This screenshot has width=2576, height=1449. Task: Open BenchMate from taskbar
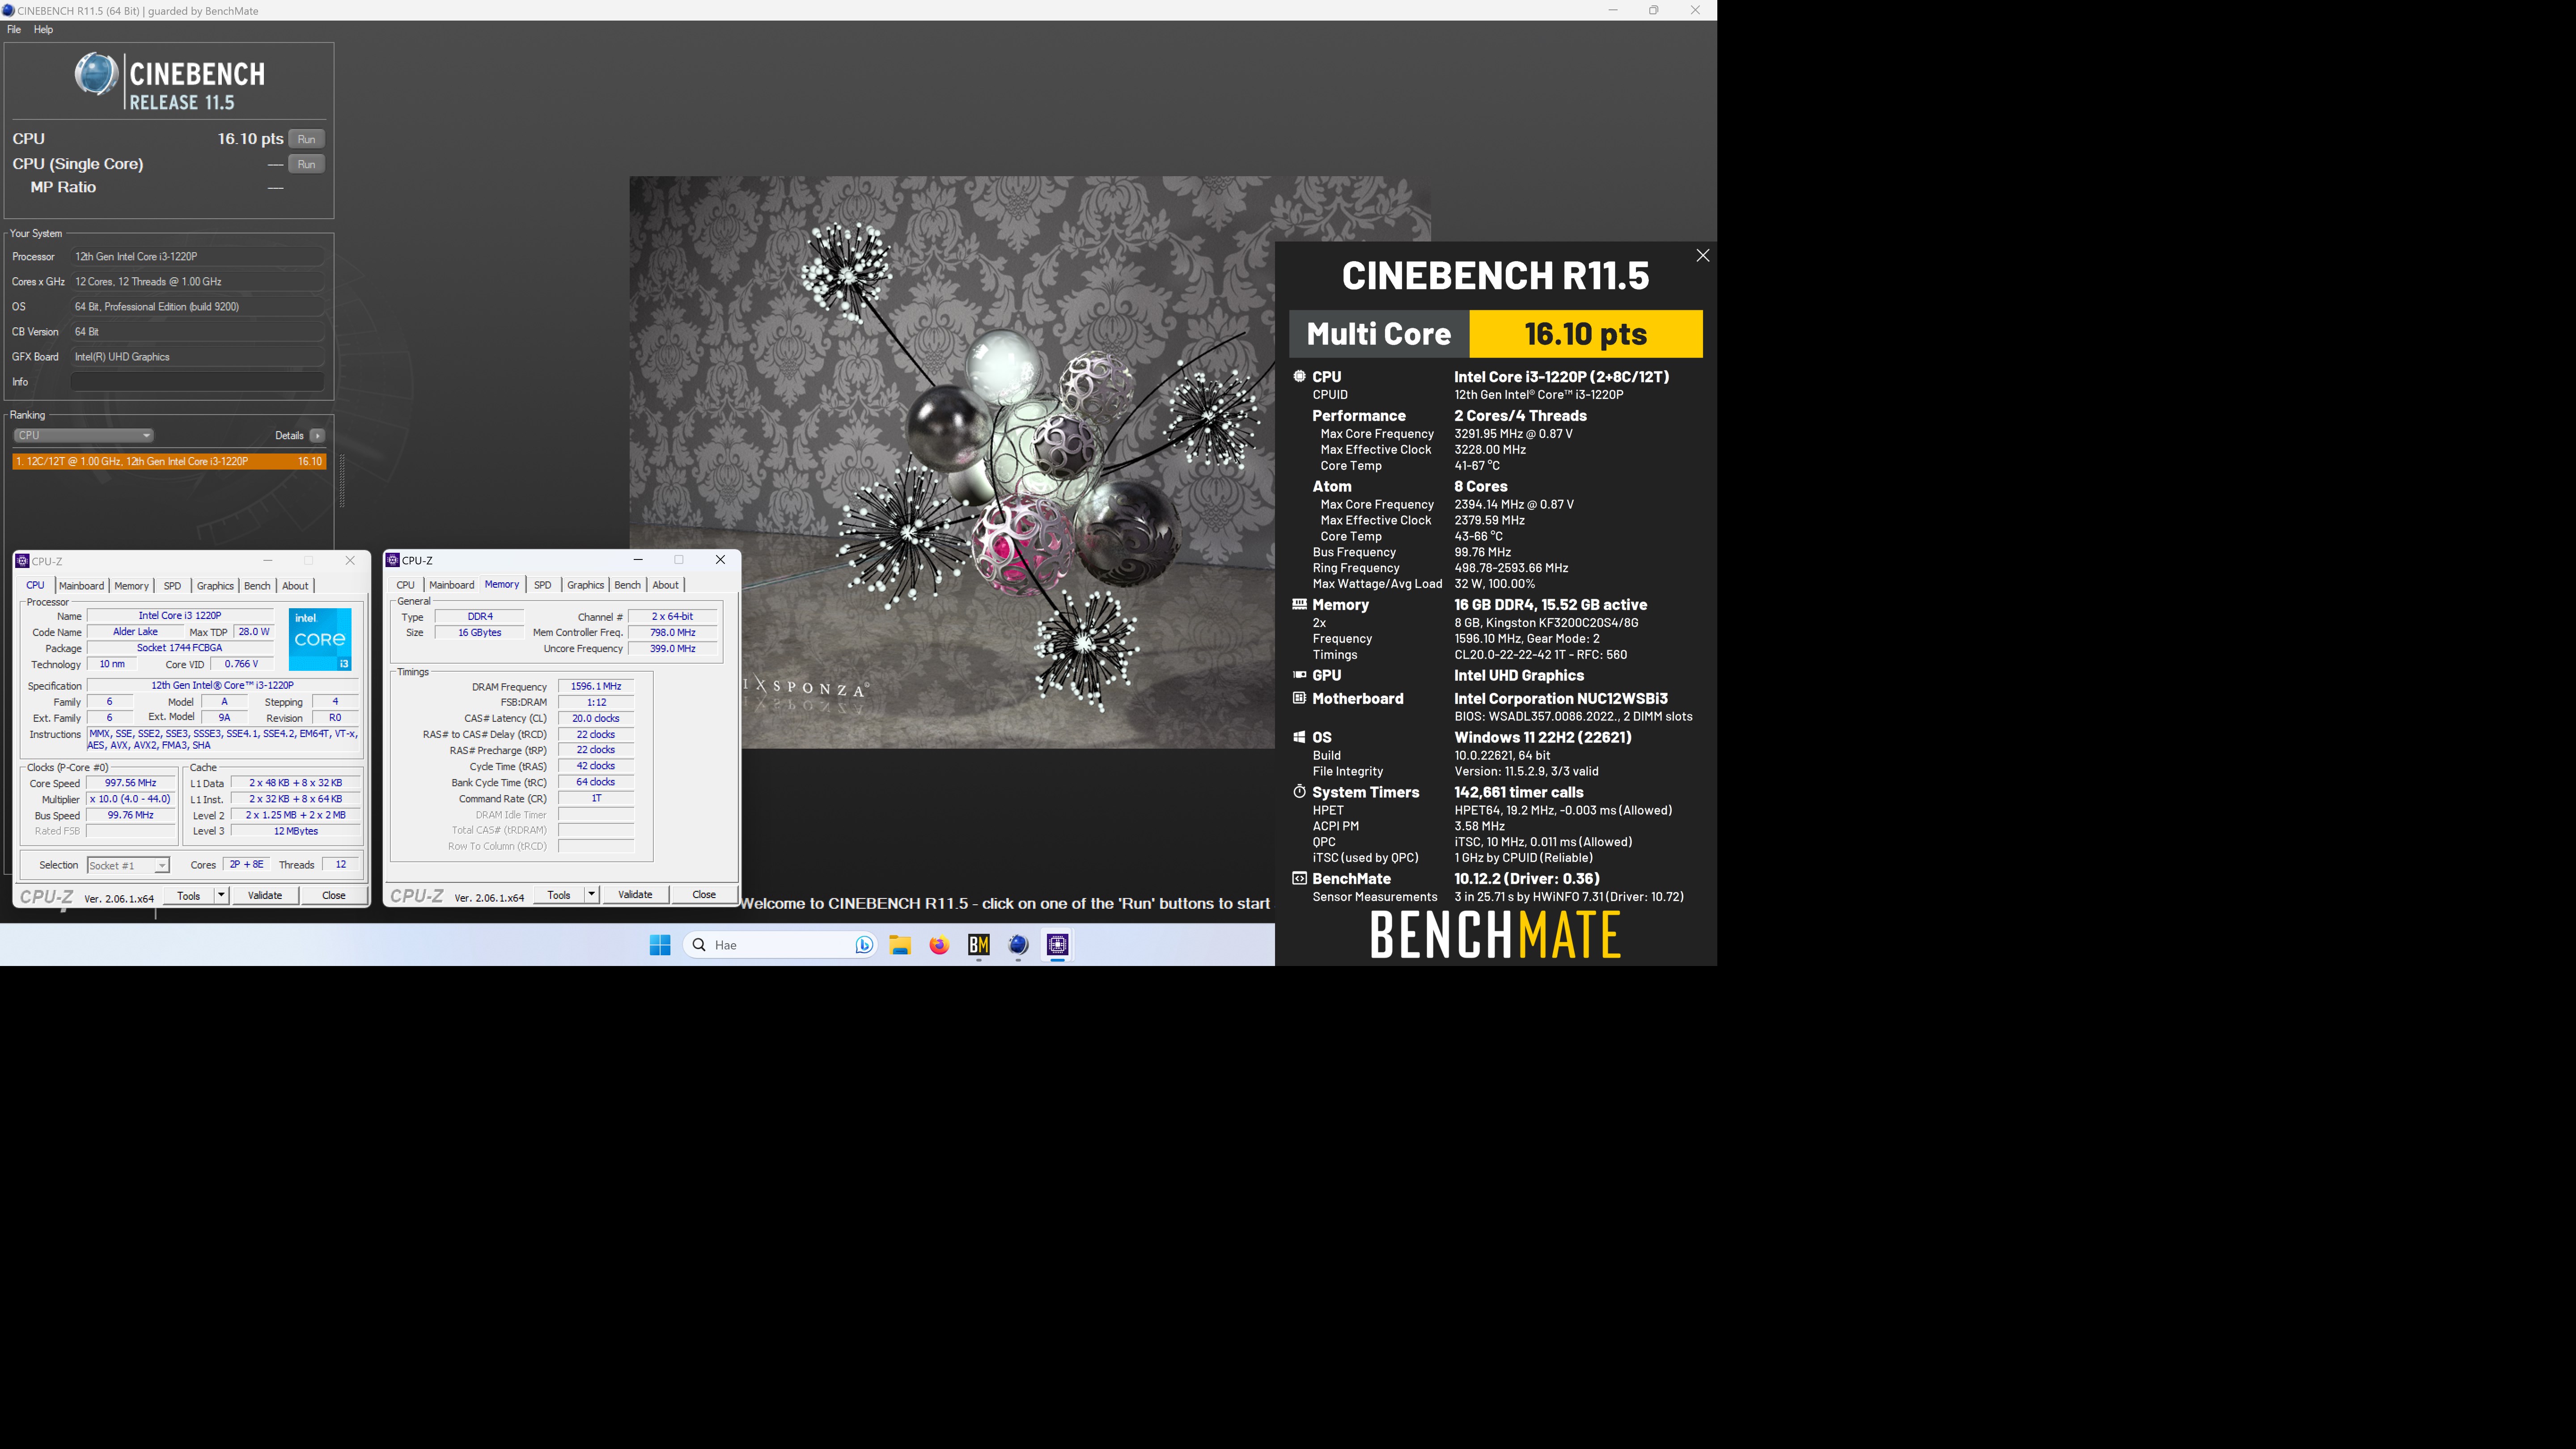tap(979, 945)
